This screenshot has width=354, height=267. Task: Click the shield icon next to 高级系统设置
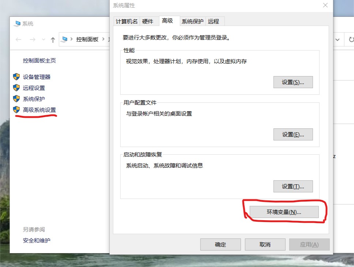[x=16, y=110]
